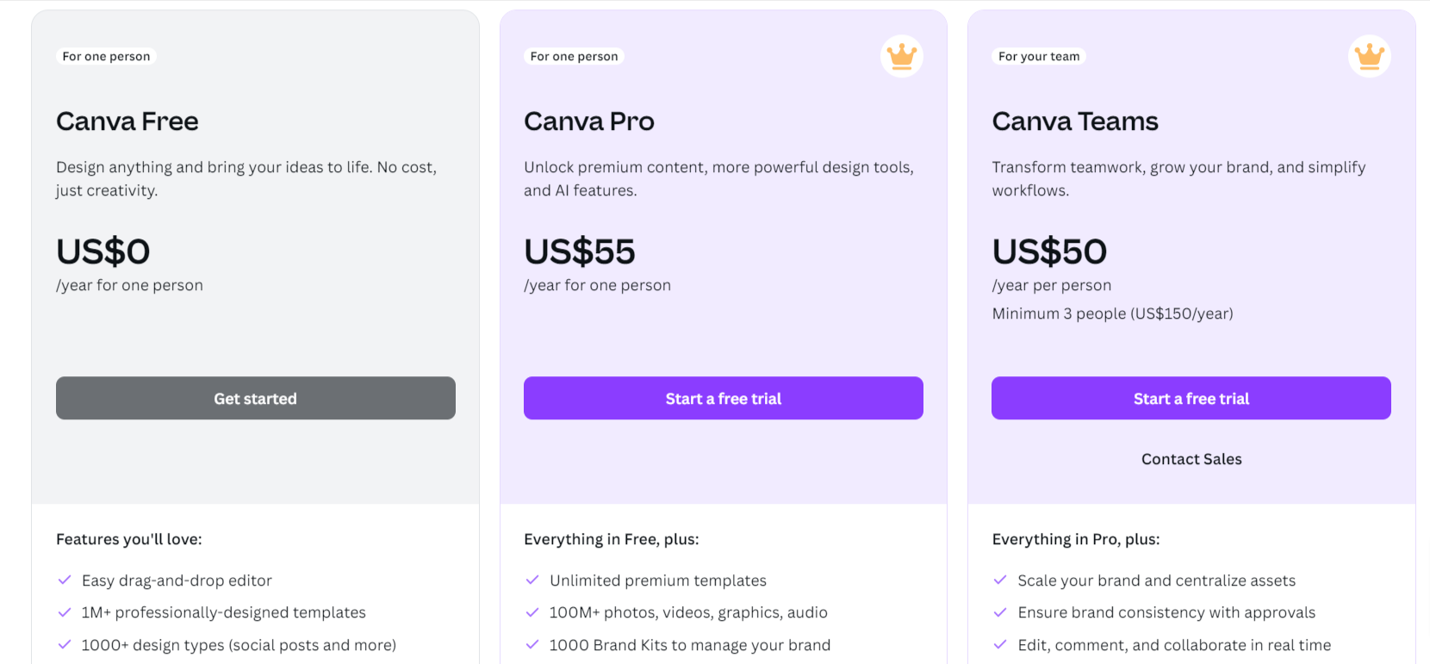Click the US$55 price text
Image resolution: width=1430 pixels, height=664 pixels.
(x=580, y=251)
